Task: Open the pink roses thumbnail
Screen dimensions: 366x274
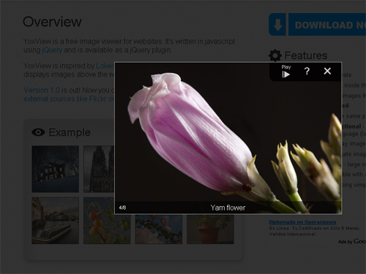Action: pos(159,229)
